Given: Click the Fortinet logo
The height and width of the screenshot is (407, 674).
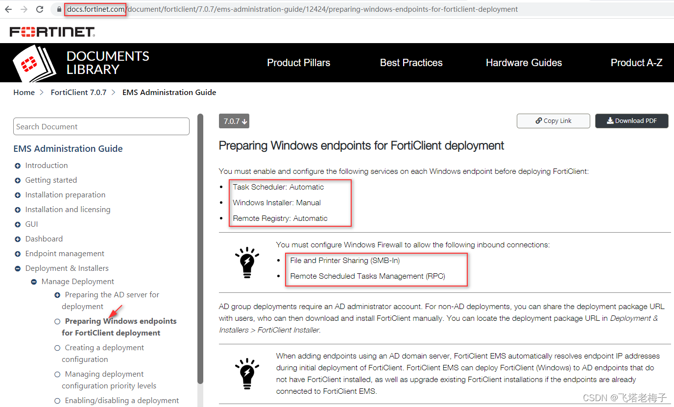Looking at the screenshot, I should [52, 32].
